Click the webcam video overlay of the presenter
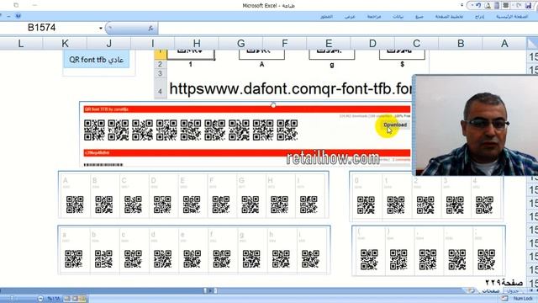This screenshot has width=538, height=303. 475,125
